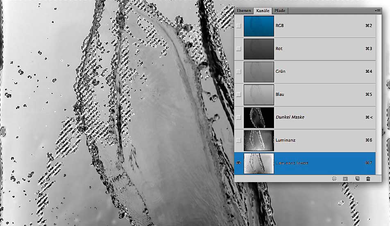390x226 pixels.
Task: Select the Rot channel name
Action: coord(279,48)
